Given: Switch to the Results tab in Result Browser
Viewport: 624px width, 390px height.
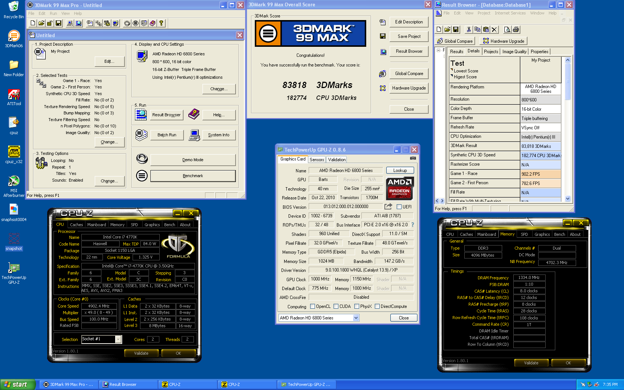Looking at the screenshot, I should coord(456,52).
